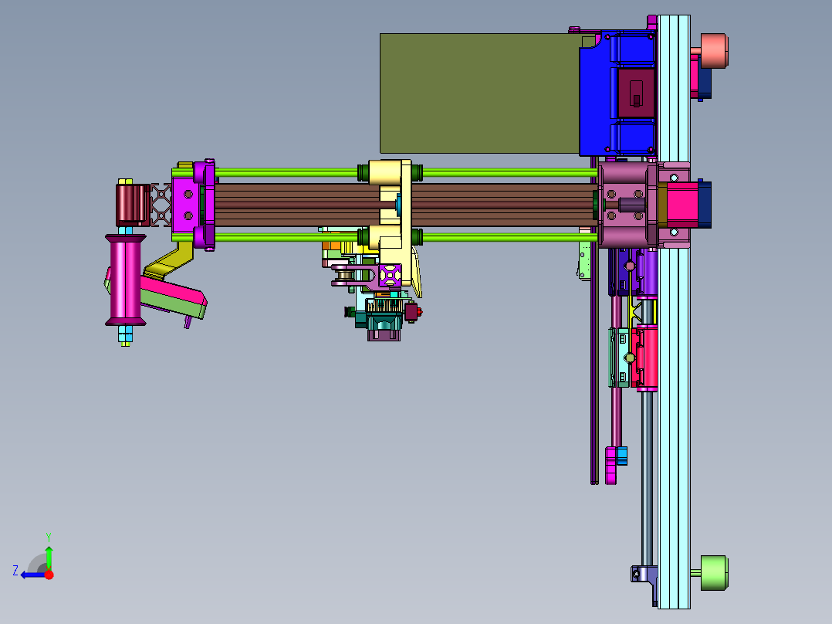Select the magenta filament spool on the left
Viewport: 832px width, 624px height.
[x=125, y=280]
